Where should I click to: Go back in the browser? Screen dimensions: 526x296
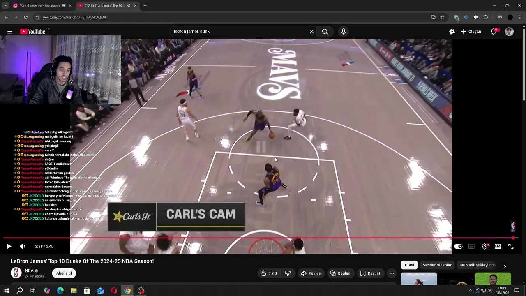point(6,17)
